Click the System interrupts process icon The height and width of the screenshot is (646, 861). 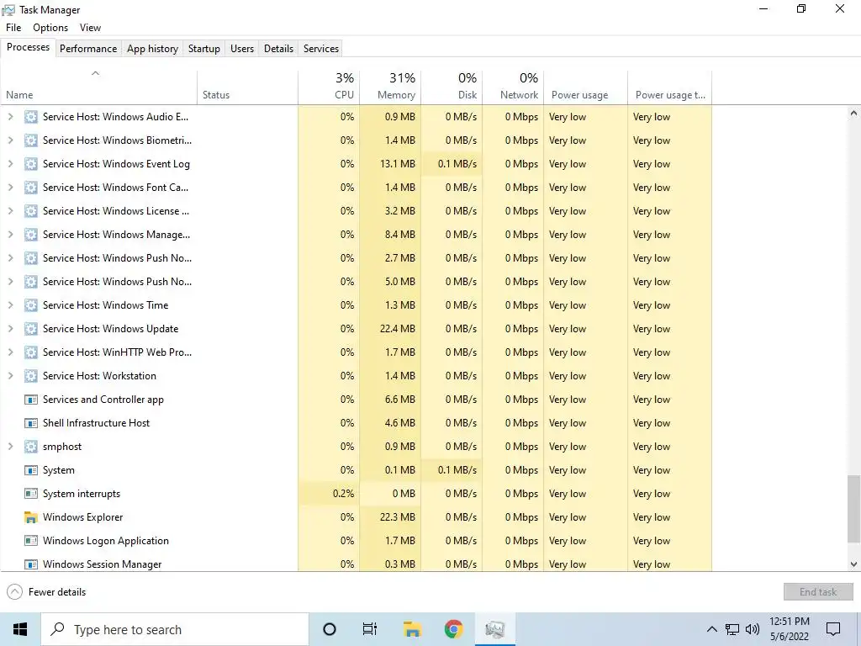point(31,494)
